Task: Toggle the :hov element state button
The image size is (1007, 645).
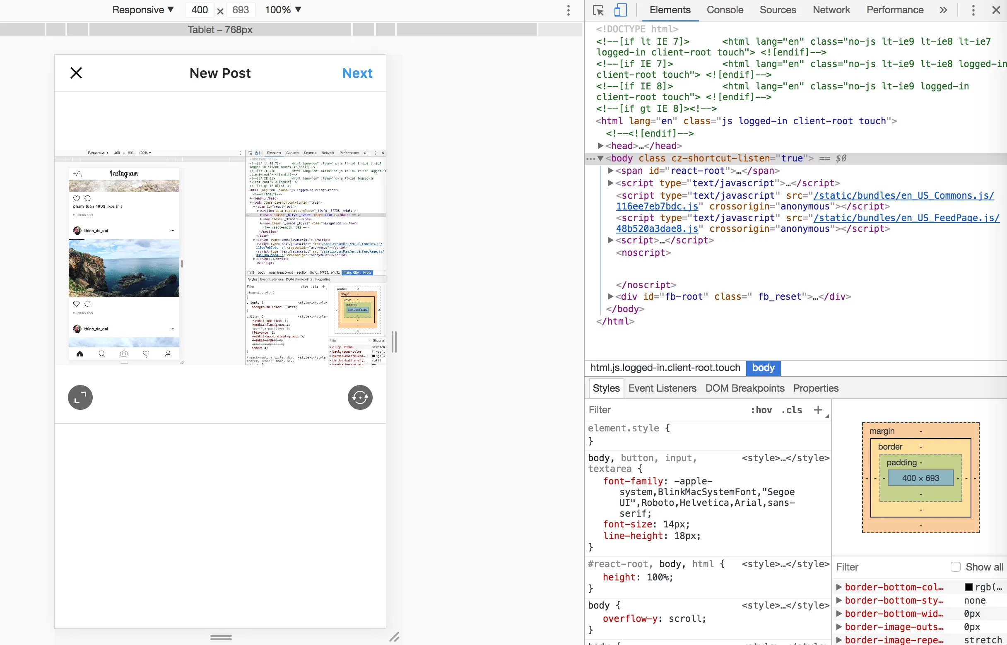Action: click(761, 410)
